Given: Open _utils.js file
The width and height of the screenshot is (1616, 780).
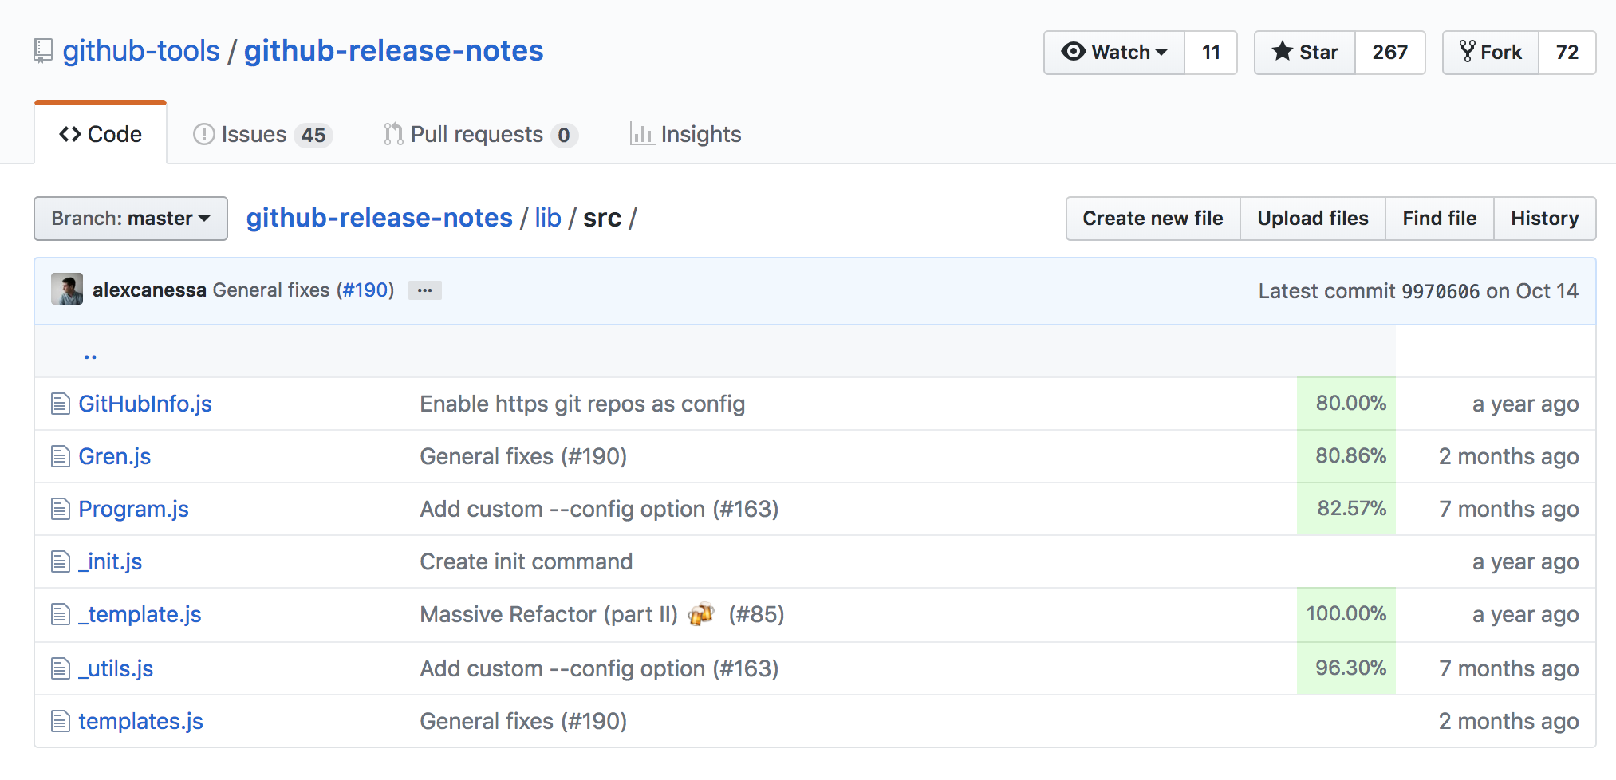Looking at the screenshot, I should pyautogui.click(x=116, y=668).
